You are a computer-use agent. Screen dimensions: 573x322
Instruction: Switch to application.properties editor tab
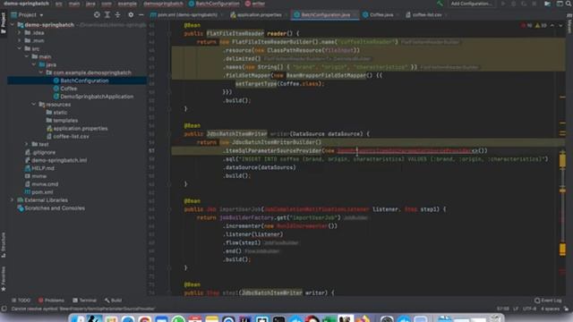(256, 15)
